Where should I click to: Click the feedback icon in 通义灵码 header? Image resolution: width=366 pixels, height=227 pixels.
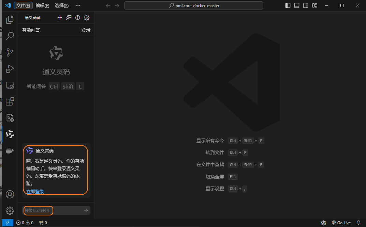pyautogui.click(x=69, y=18)
